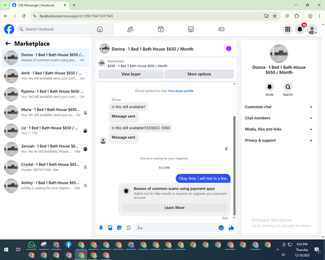Open the View buyer profile link

click(x=181, y=91)
